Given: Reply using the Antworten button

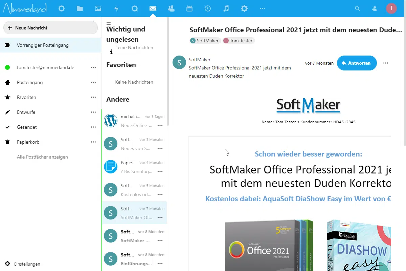Looking at the screenshot, I should (x=357, y=63).
